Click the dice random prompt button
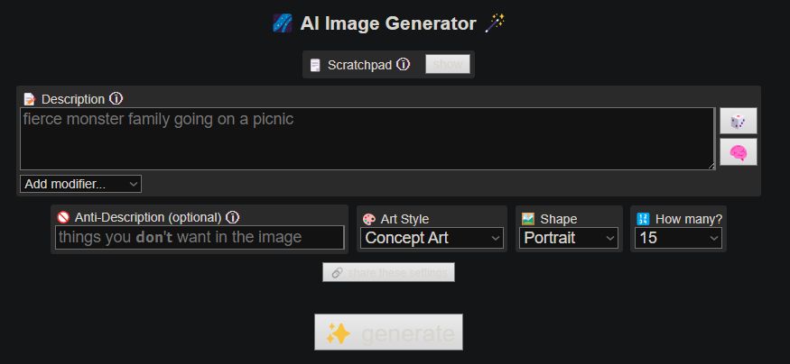The image size is (790, 364). 738,122
